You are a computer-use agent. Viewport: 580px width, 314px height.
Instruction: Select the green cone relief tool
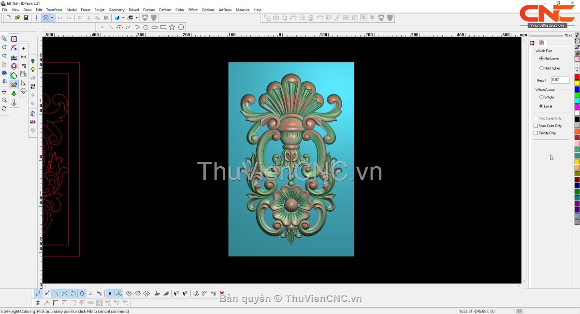point(14,93)
